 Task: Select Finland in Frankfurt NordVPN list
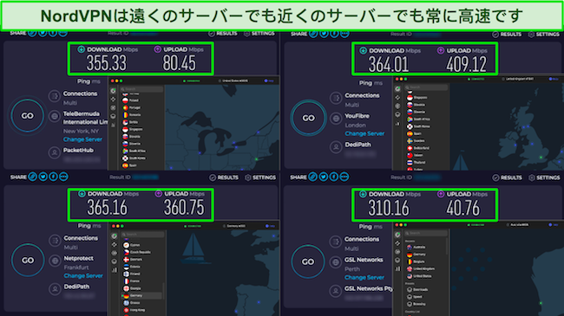click(x=132, y=274)
